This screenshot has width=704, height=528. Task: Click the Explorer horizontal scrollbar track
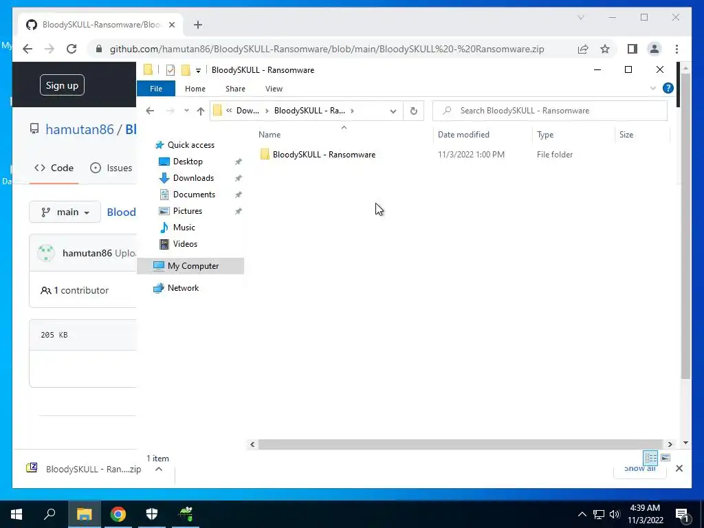pyautogui.click(x=460, y=445)
